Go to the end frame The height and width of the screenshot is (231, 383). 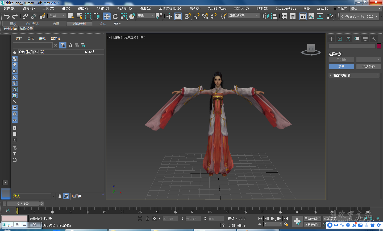coord(286,218)
